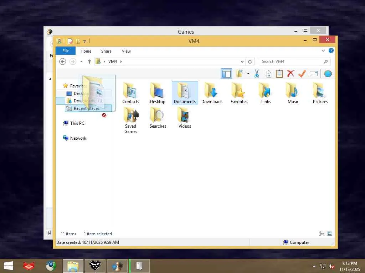
Task: Click the red app icon in taskbar
Action: tap(29, 266)
